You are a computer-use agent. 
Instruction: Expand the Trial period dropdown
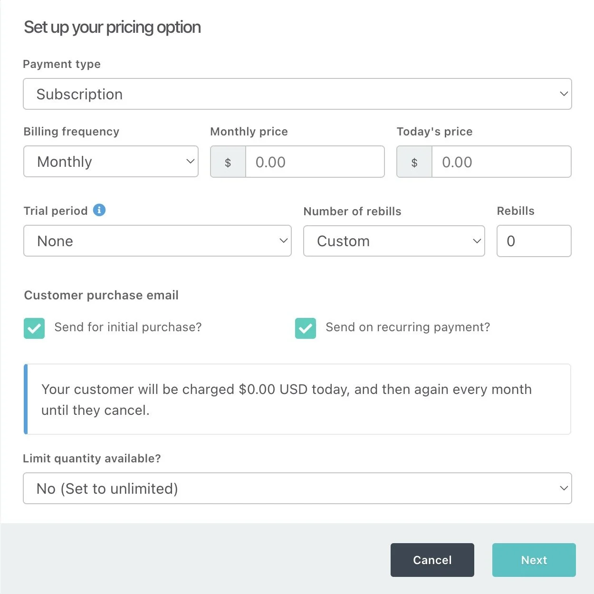(157, 241)
